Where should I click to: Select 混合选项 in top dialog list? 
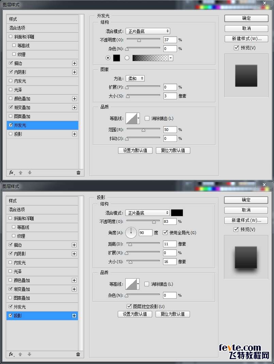[x=43, y=28]
